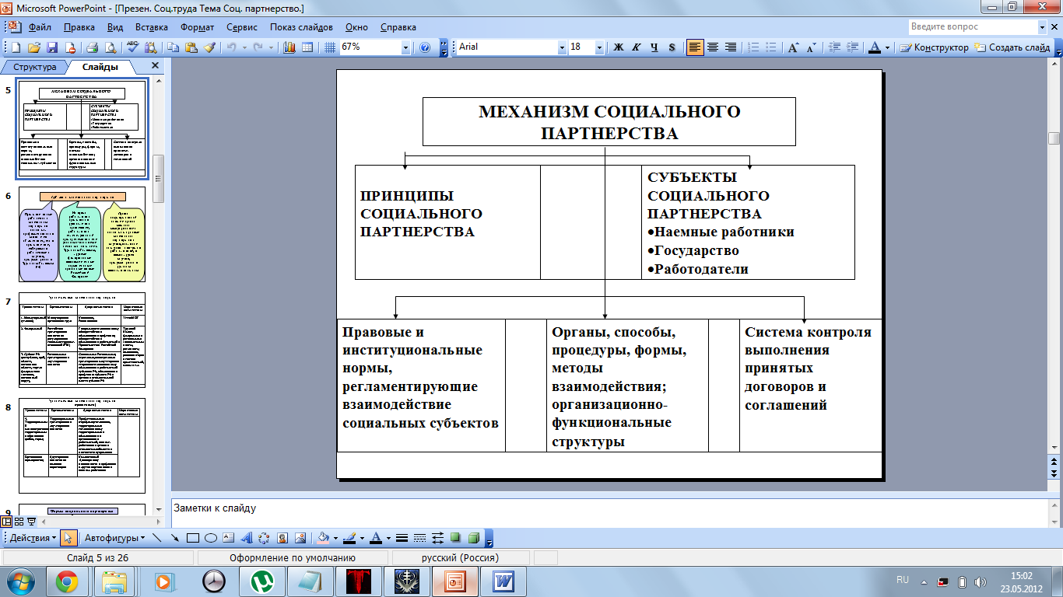1063x597 pixels.
Task: Insert a WordArt object
Action: coord(247,538)
